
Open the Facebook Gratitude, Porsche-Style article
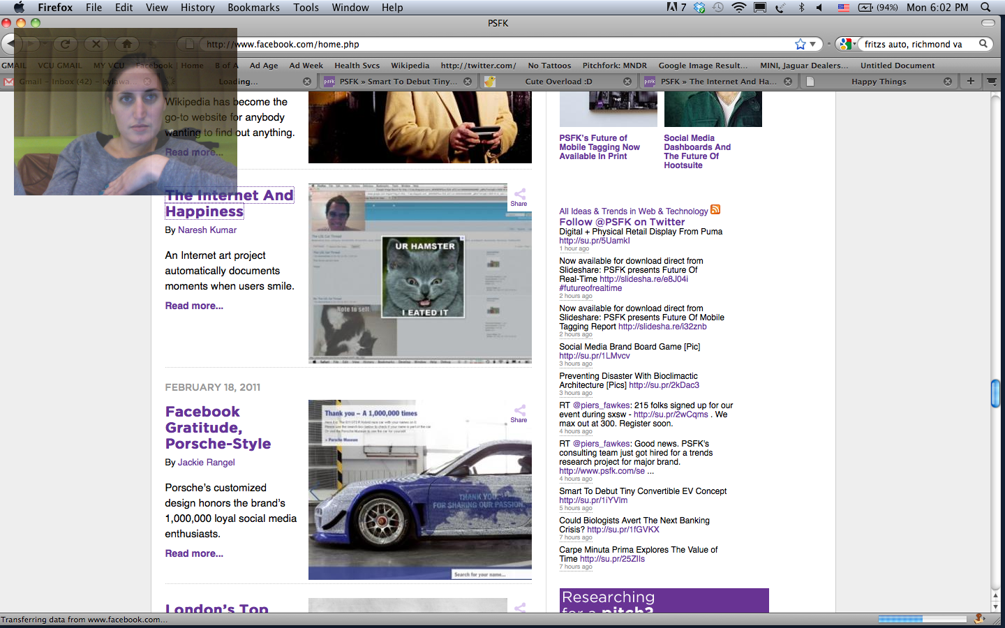(x=218, y=428)
